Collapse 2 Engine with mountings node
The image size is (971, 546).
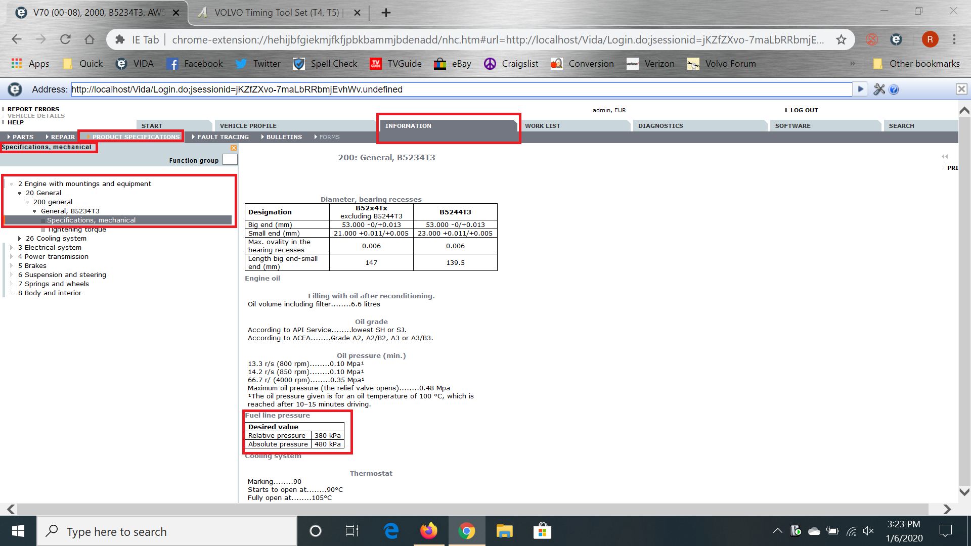[12, 184]
